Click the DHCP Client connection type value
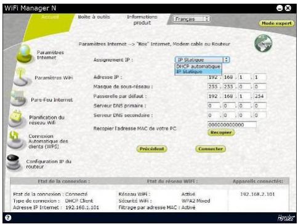Image resolution: width=298 pixels, height=224 pixels. click(79, 201)
